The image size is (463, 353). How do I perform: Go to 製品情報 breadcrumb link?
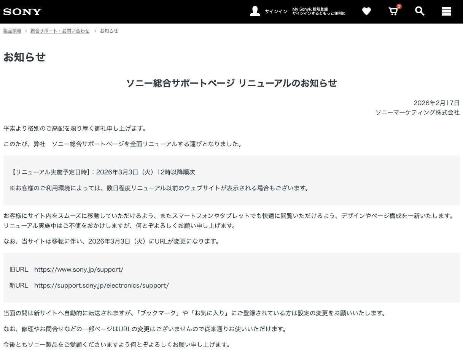pyautogui.click(x=13, y=31)
